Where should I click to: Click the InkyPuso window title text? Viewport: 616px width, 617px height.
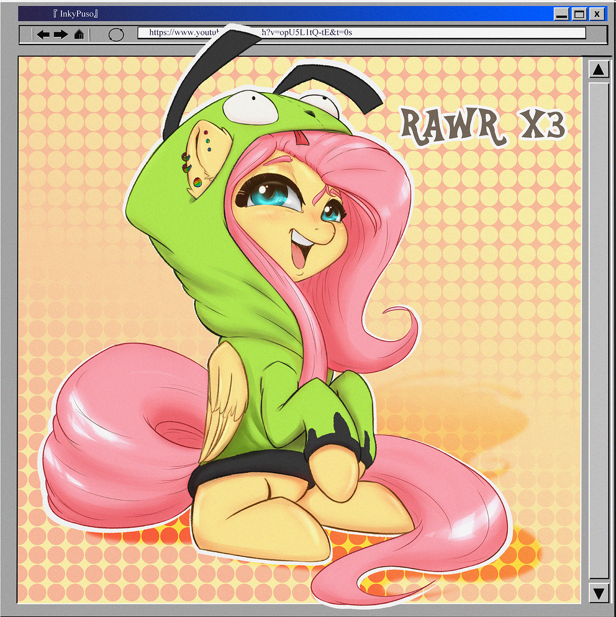point(76,14)
